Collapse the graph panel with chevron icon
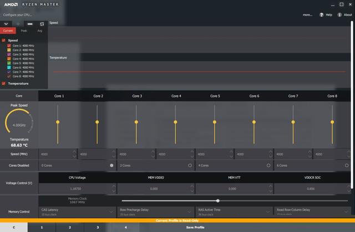This screenshot has width=355, height=232. pos(6,24)
